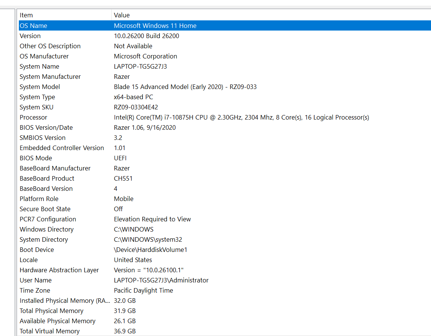This screenshot has width=431, height=336.
Task: Click the Blade 15 Advanced Model value
Action: [x=185, y=87]
